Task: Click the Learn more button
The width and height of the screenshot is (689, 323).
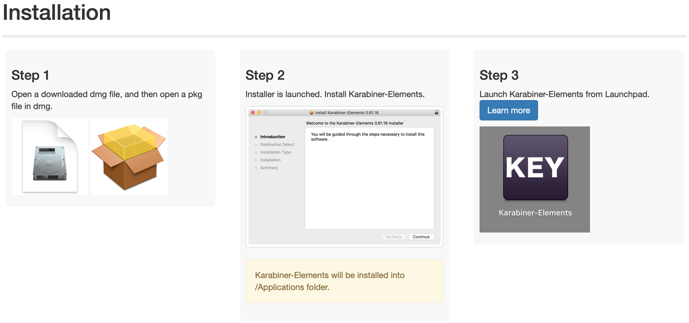Action: pos(509,110)
